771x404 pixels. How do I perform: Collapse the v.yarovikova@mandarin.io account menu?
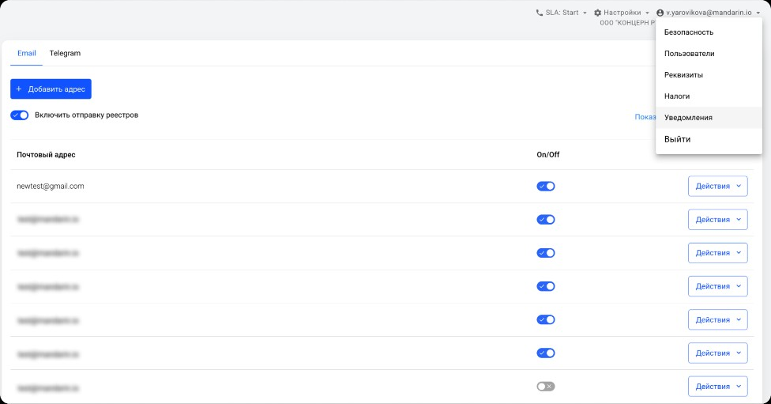point(758,13)
